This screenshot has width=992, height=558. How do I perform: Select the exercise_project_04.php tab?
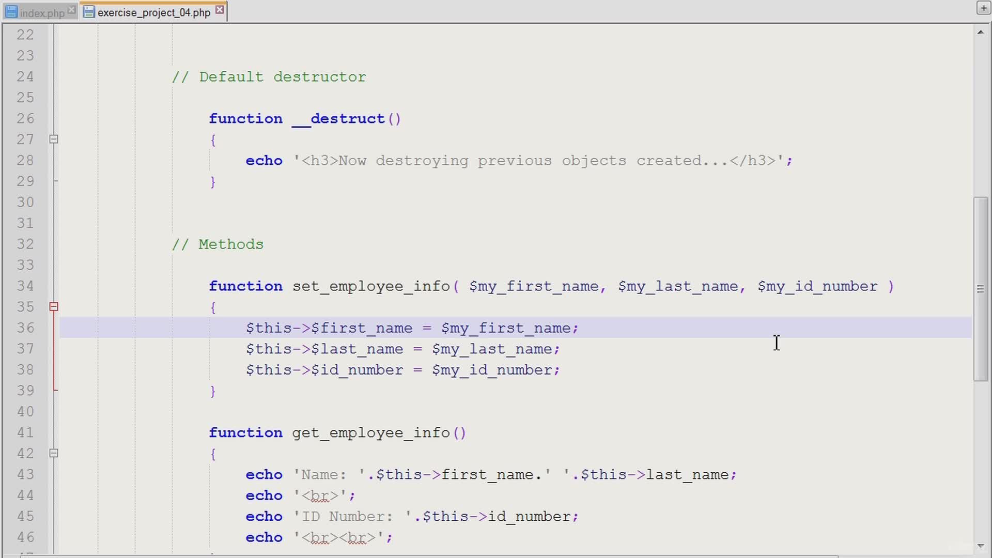(x=153, y=12)
